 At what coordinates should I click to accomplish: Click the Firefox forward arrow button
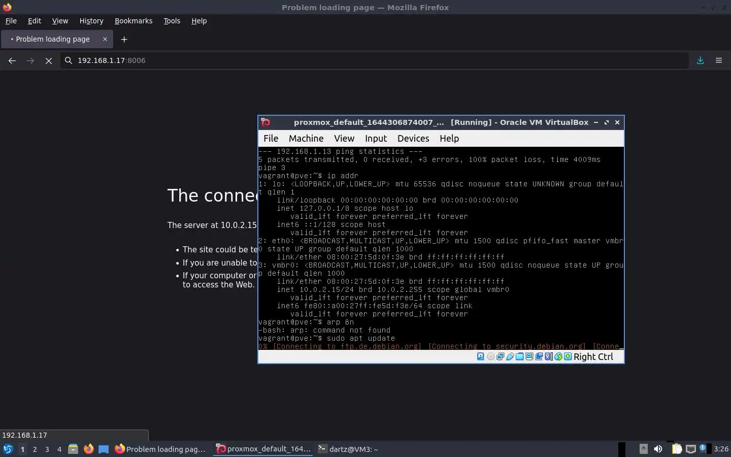(30, 60)
